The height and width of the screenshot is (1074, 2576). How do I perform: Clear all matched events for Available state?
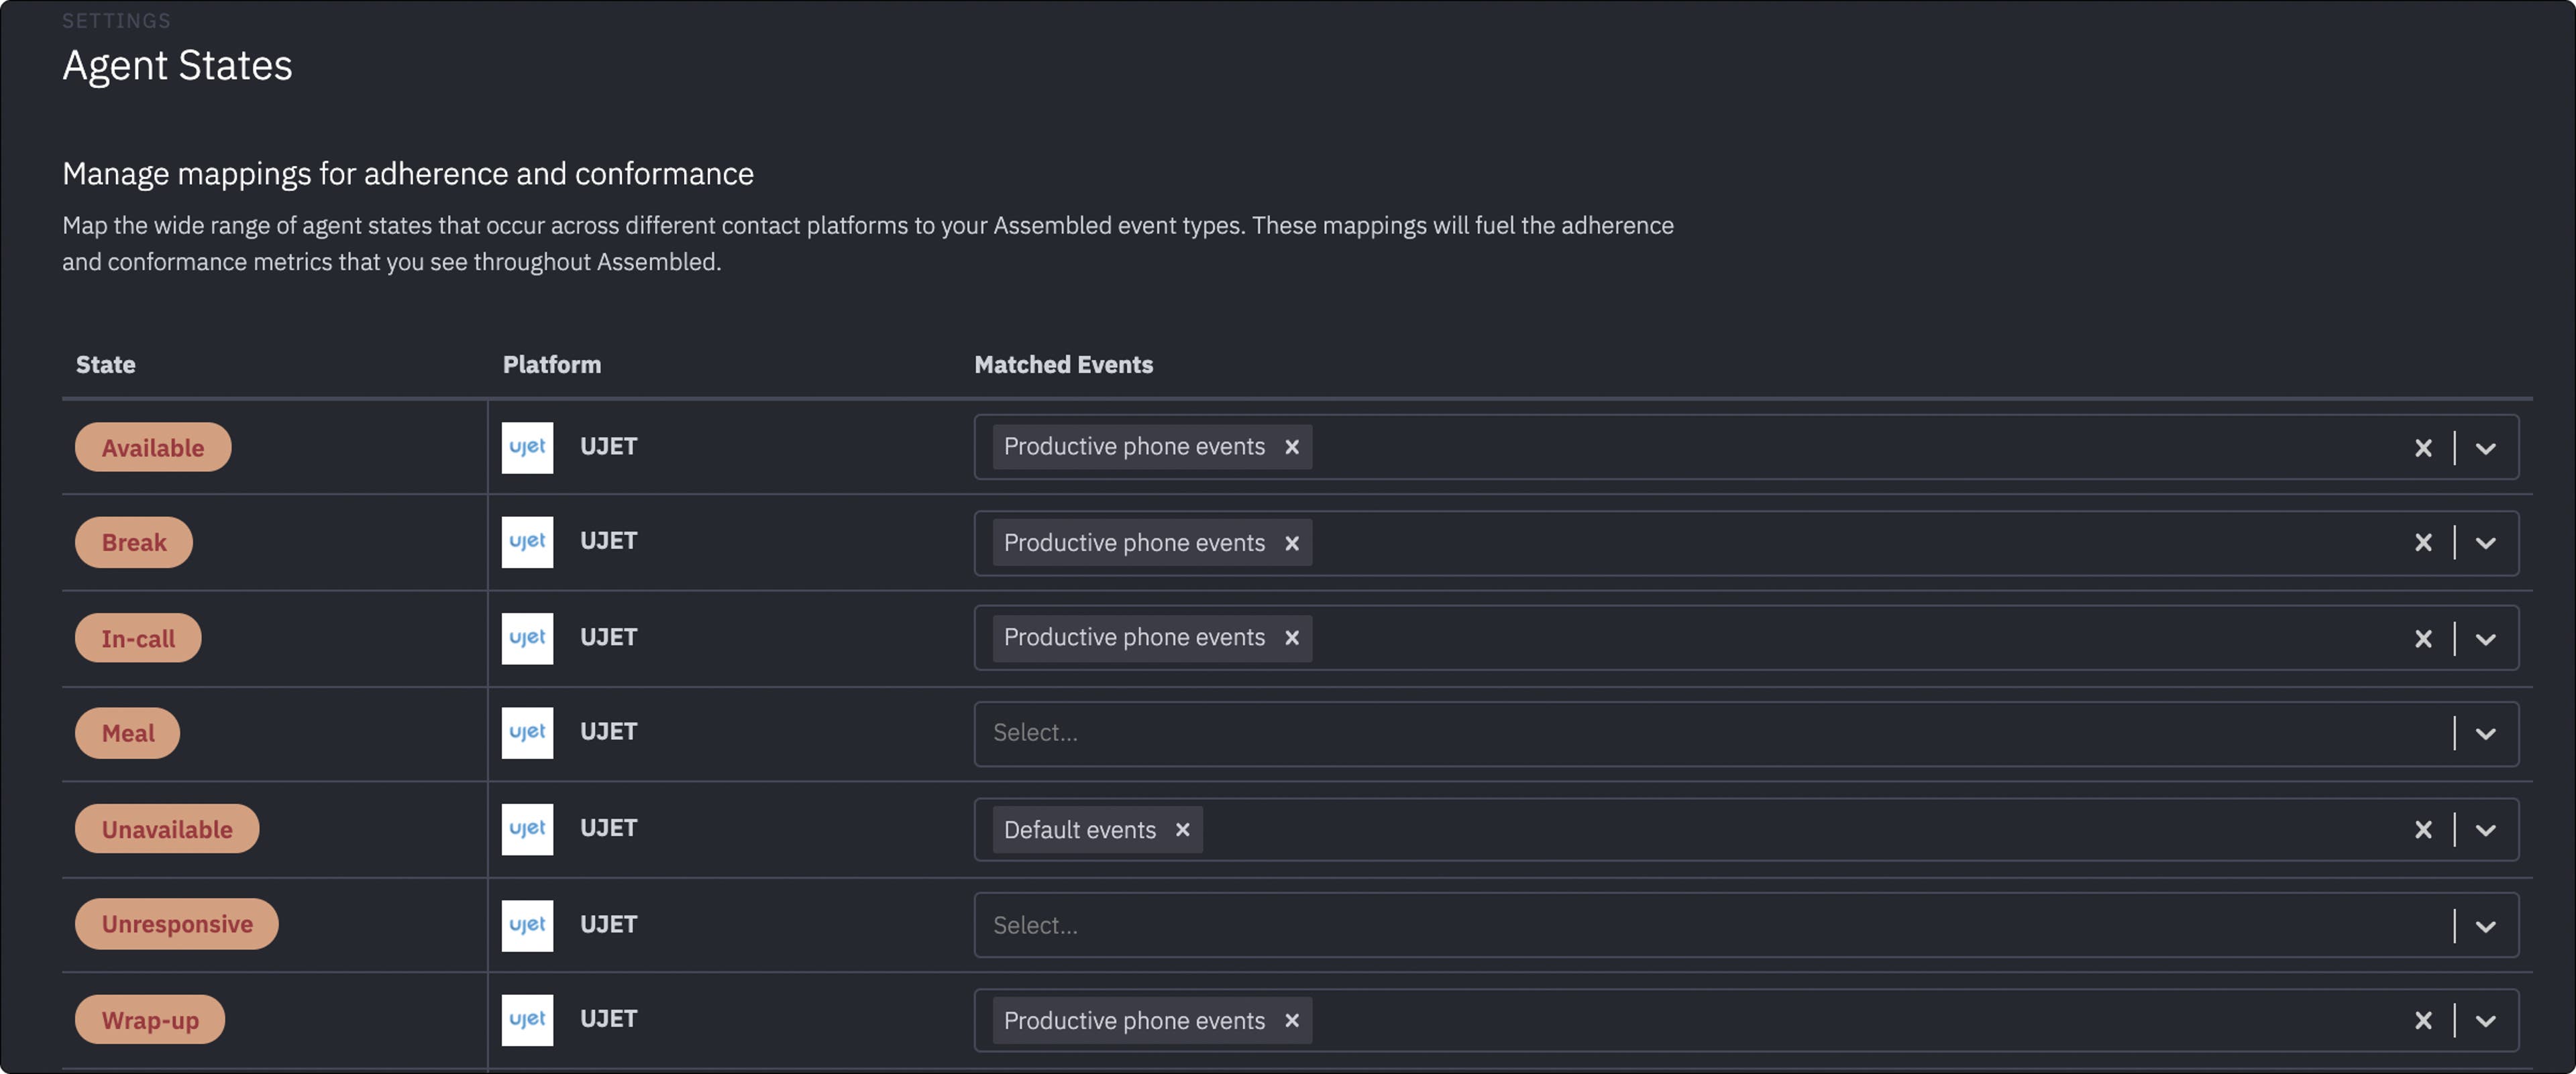click(x=2422, y=448)
